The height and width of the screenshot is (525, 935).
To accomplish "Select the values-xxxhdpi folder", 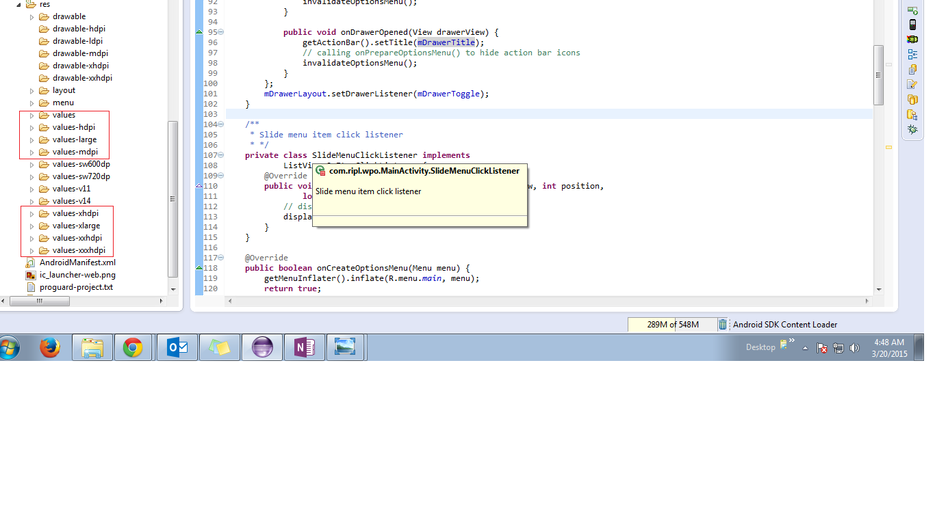I will coord(72,250).
